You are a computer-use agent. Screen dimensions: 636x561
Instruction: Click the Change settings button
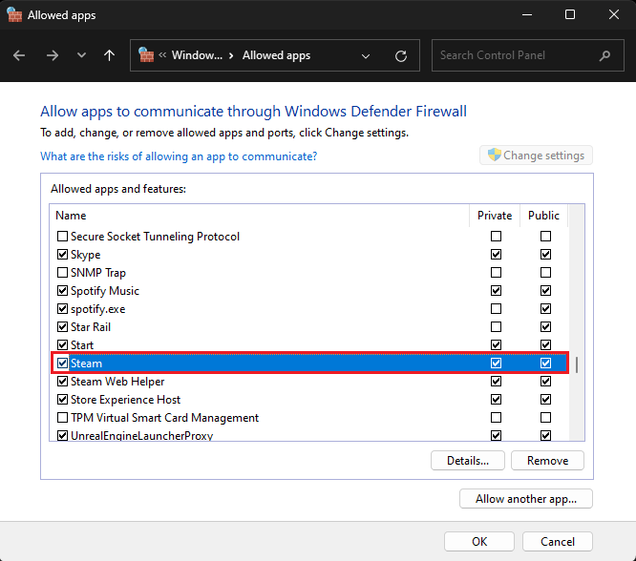[537, 156]
